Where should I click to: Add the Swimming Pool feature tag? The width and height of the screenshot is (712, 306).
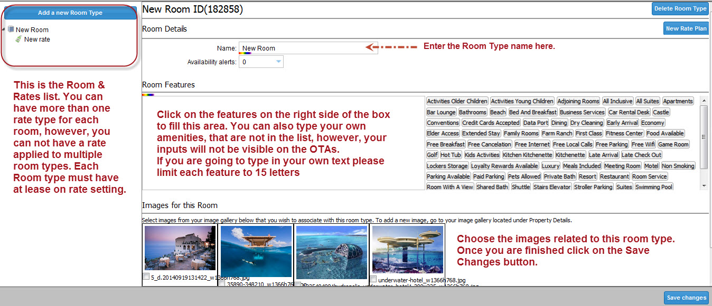click(653, 187)
